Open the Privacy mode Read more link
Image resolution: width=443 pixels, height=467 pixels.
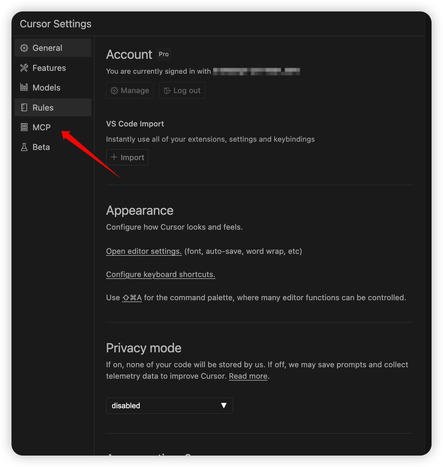pos(248,376)
